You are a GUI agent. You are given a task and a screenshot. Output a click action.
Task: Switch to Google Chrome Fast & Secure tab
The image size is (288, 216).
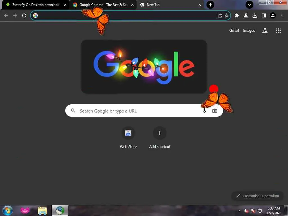(103, 5)
